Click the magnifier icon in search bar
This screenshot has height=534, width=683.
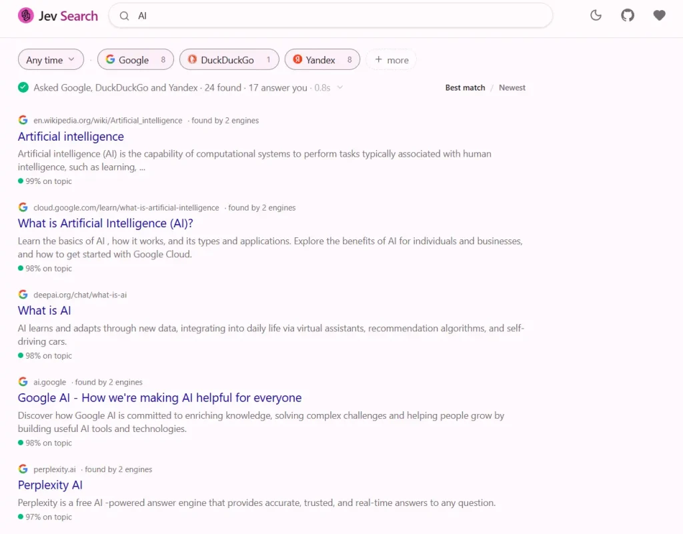pos(124,16)
